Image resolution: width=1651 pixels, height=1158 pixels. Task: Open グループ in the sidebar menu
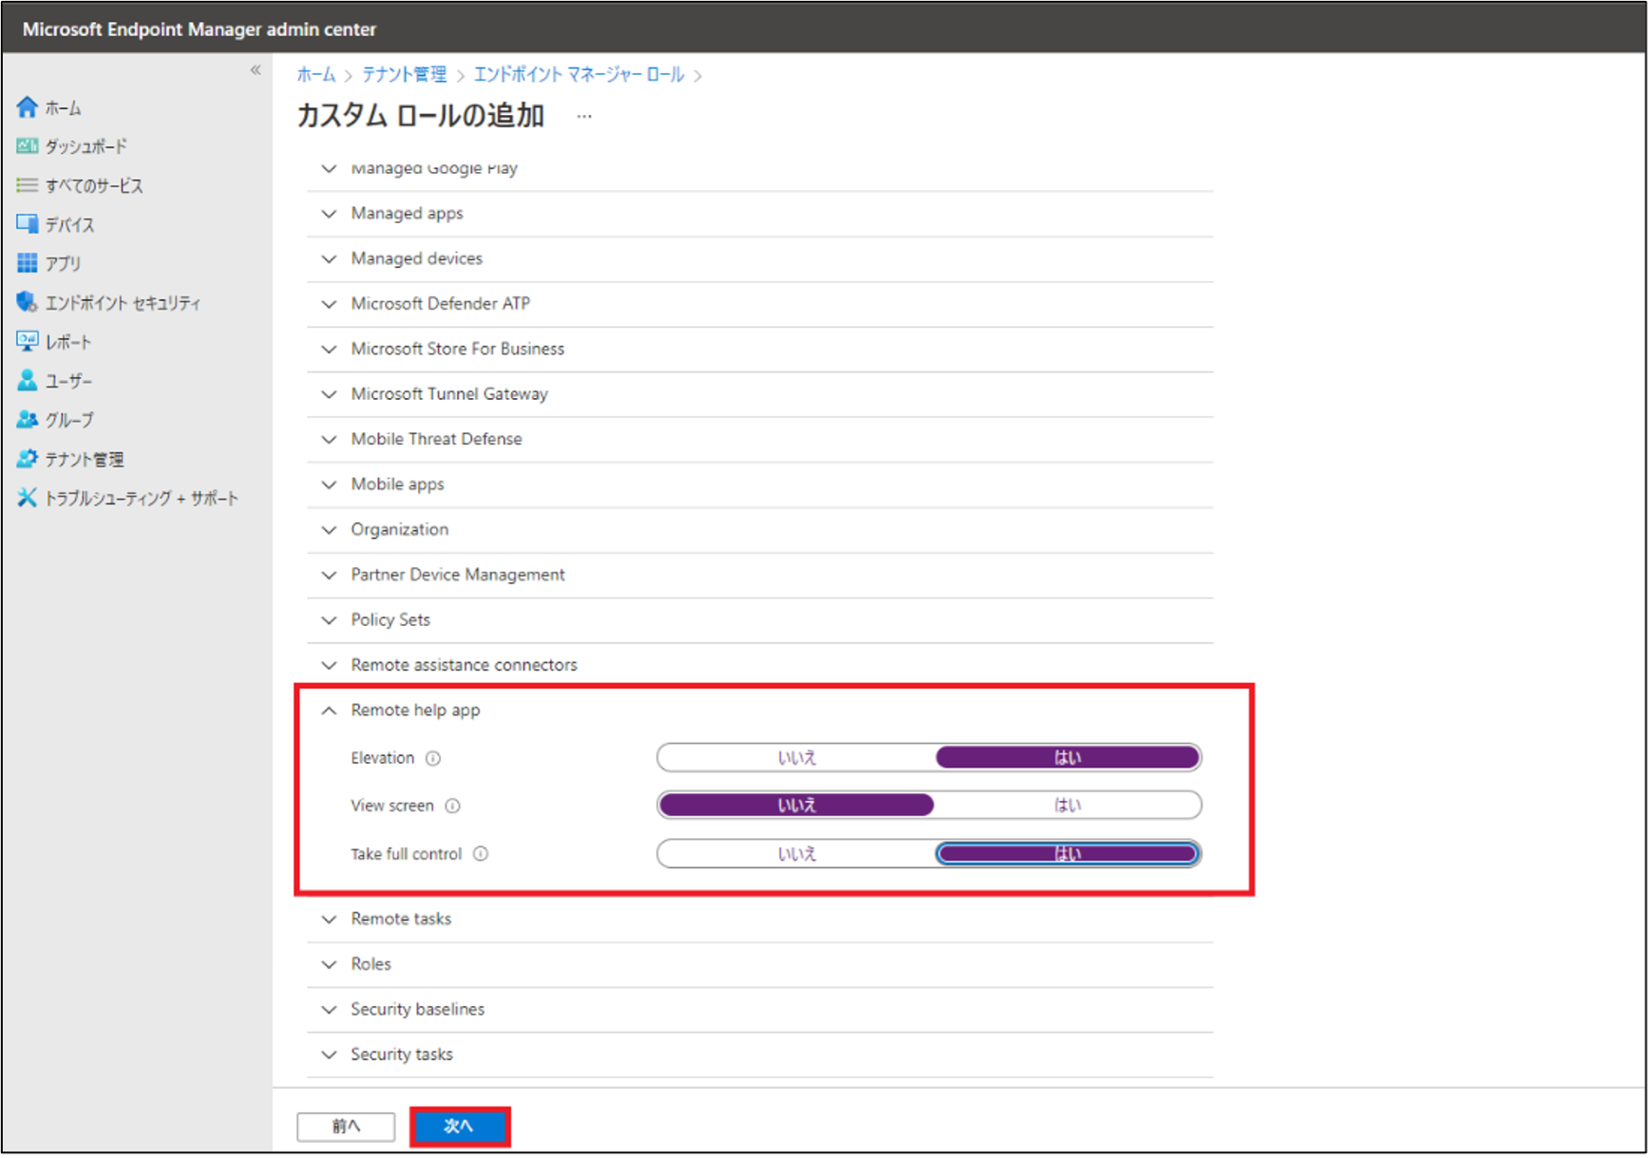click(x=70, y=420)
